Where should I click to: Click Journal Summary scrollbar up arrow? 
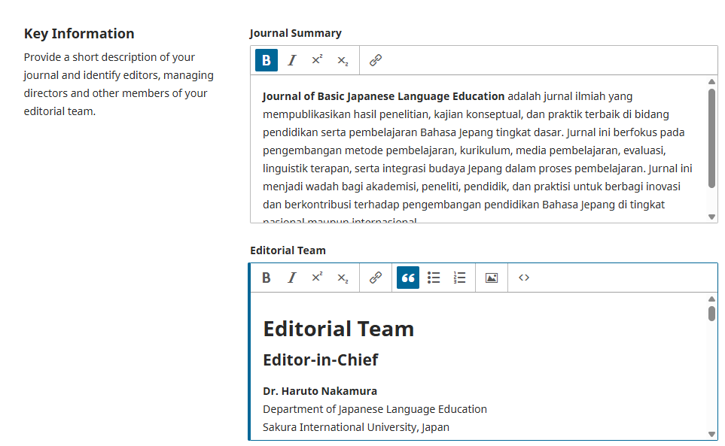[x=711, y=82]
